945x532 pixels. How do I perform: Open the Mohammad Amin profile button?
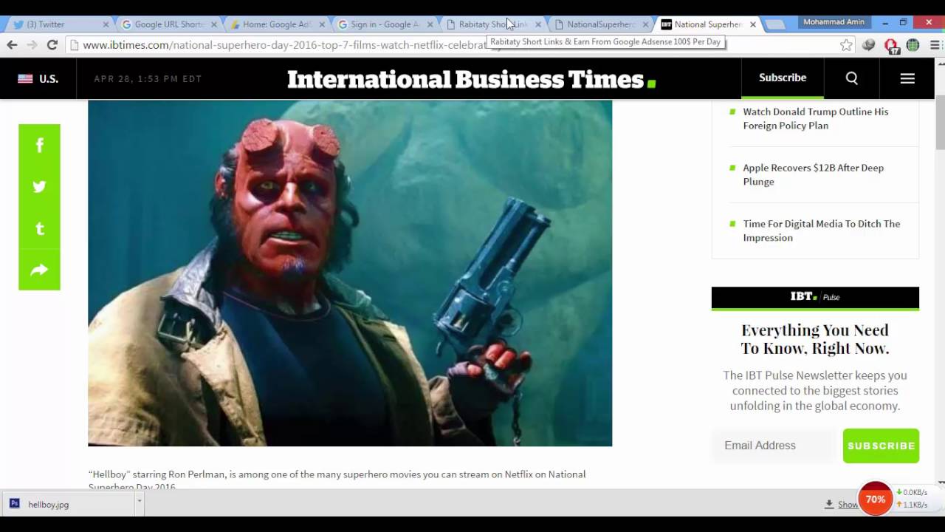coord(834,22)
